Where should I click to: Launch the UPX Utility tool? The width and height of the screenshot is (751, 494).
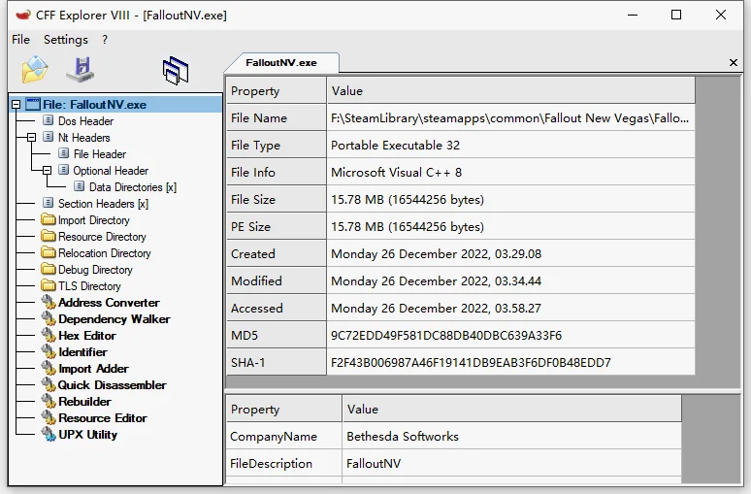pyautogui.click(x=87, y=435)
